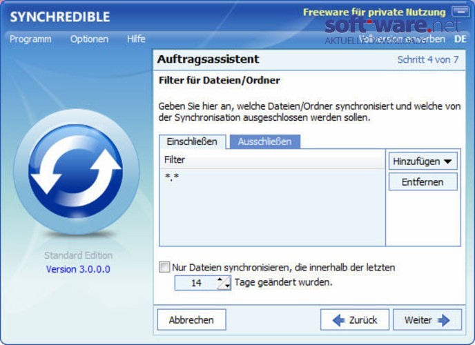This screenshot has height=345, width=475.
Task: Go back with the Zurück button
Action: tap(355, 319)
